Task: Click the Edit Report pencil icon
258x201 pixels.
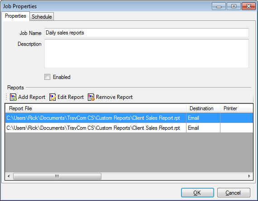Action: (x=53, y=97)
